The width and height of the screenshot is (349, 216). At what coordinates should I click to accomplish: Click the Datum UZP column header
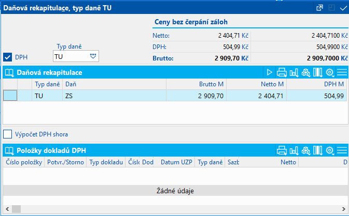point(176,163)
